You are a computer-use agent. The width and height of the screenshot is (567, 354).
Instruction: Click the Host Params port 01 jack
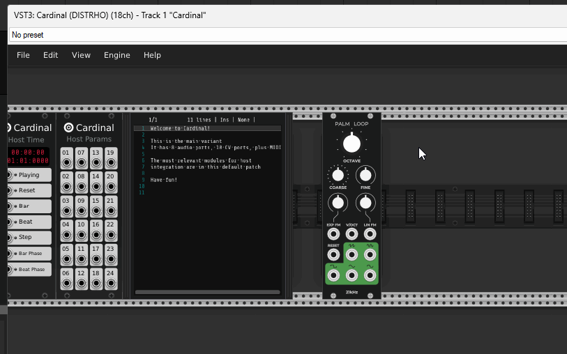point(66,163)
